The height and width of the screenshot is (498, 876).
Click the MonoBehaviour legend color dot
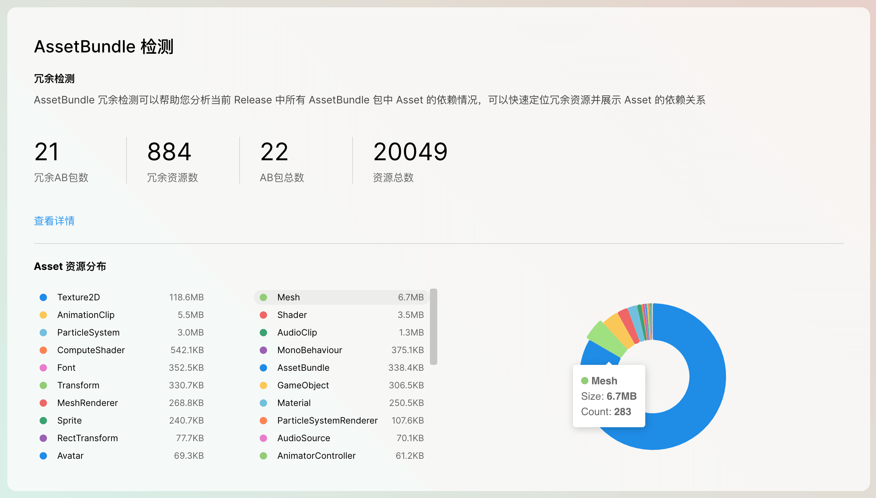coord(263,350)
